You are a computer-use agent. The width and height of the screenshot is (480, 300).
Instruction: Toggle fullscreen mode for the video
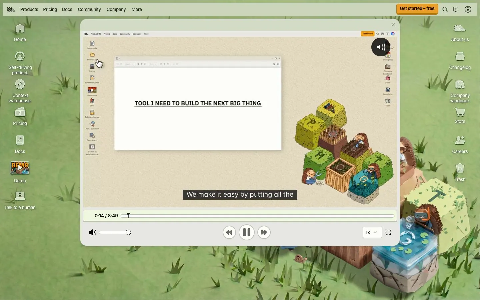tap(389, 232)
